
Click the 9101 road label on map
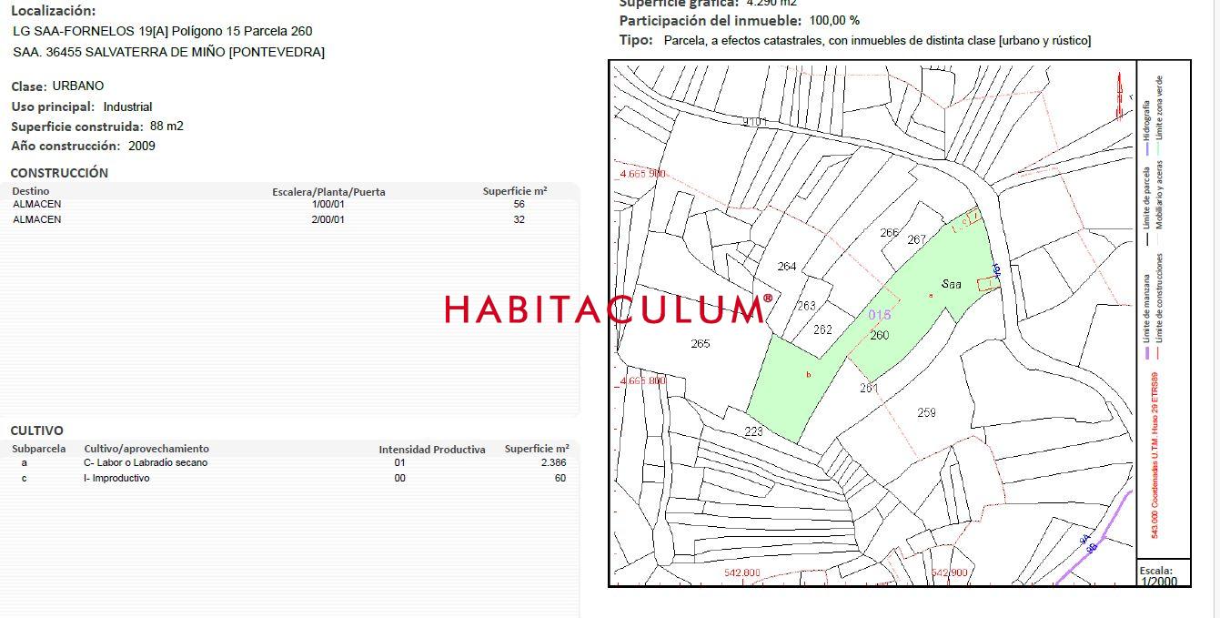[755, 122]
